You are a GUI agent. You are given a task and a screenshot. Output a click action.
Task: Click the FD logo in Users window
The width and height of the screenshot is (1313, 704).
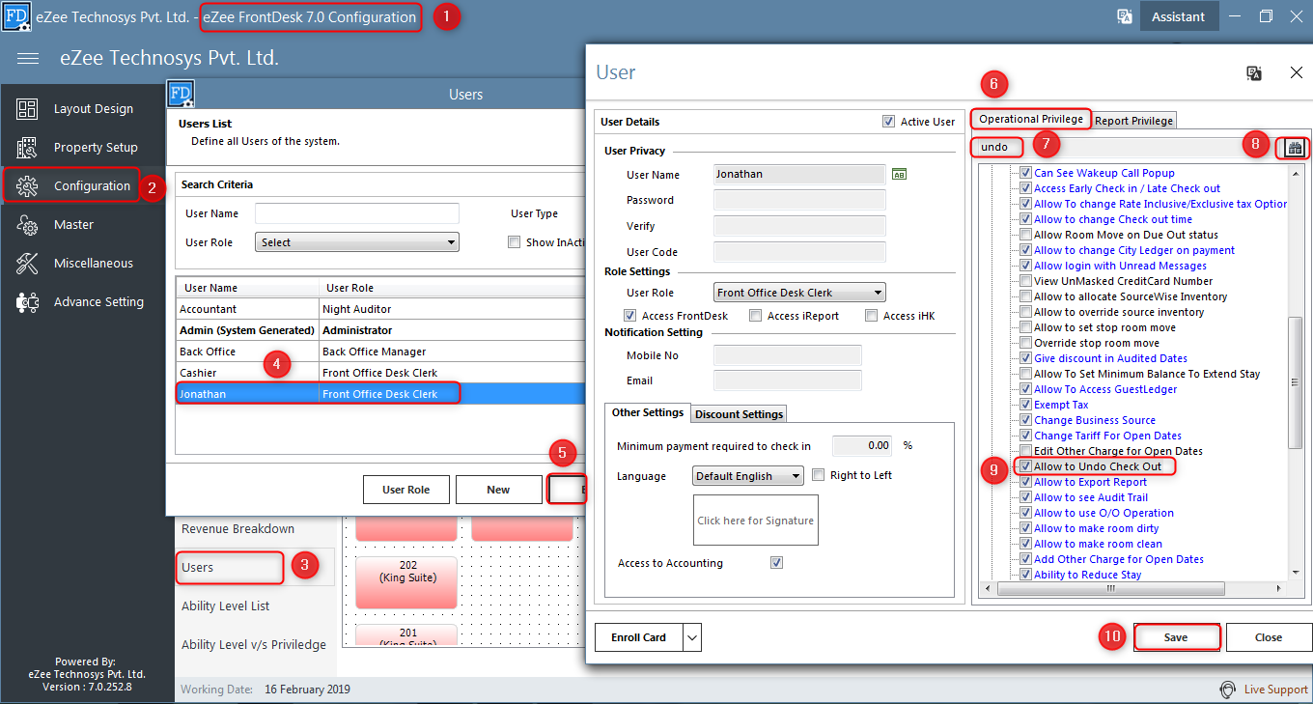coord(181,94)
